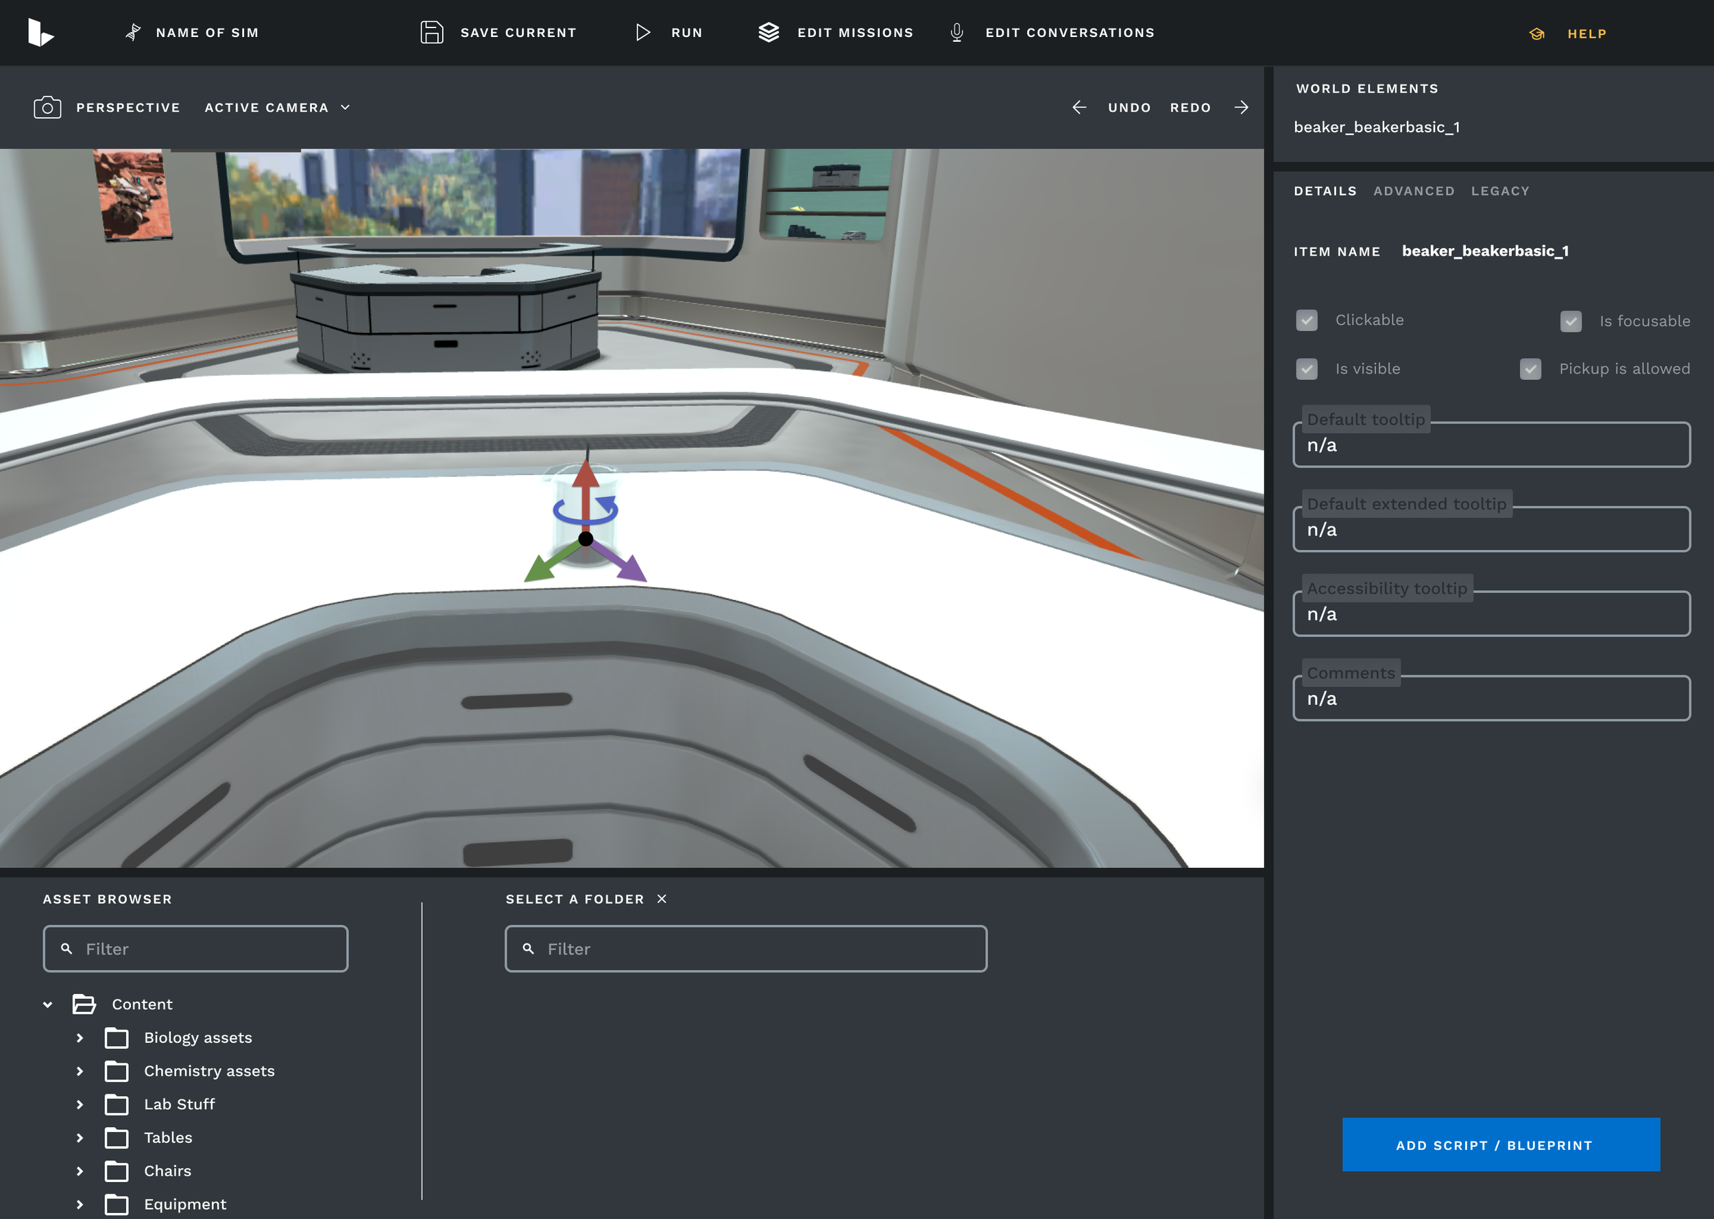The width and height of the screenshot is (1714, 1219).
Task: Click the Content open folder icon
Action: coord(84,1004)
